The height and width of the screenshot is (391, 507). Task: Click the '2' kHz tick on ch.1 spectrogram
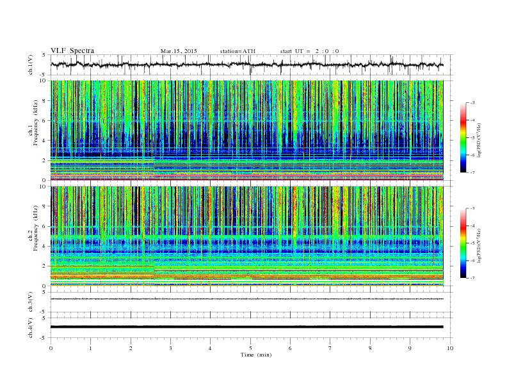click(45, 160)
